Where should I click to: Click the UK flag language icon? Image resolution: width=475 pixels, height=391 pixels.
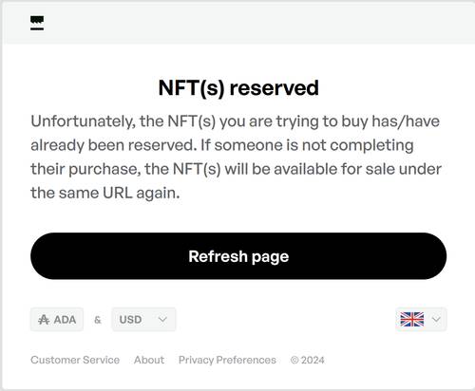point(412,320)
